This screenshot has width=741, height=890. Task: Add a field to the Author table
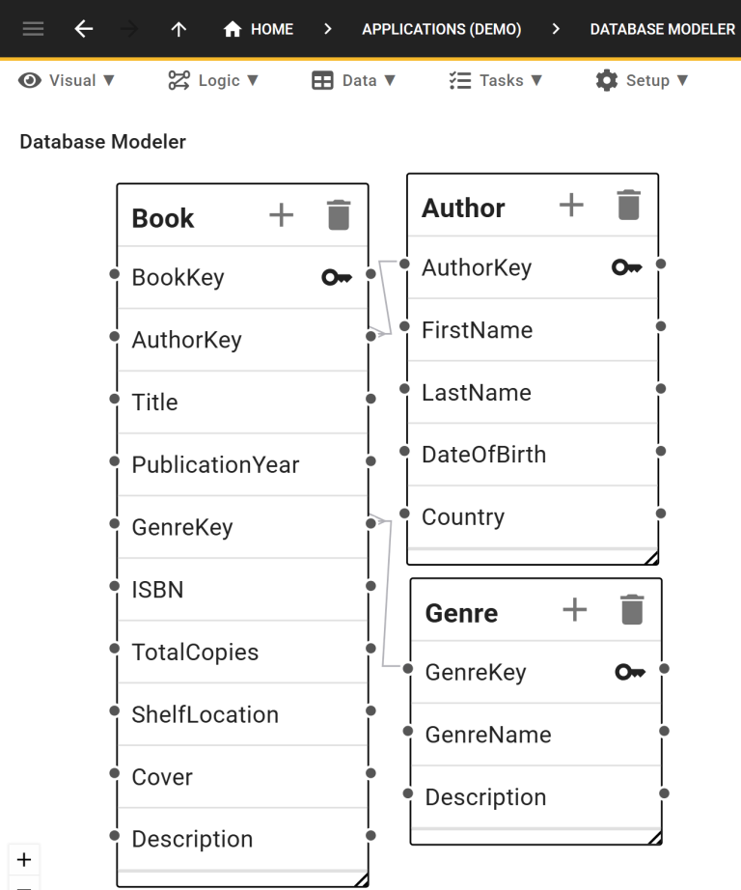point(570,204)
